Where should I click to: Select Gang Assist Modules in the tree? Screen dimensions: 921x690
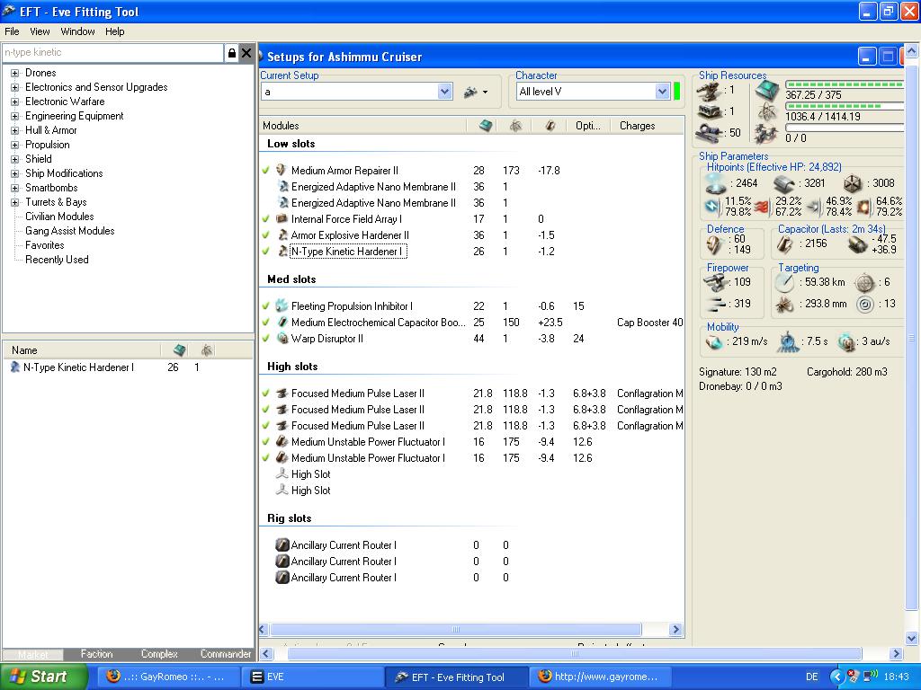tap(70, 231)
